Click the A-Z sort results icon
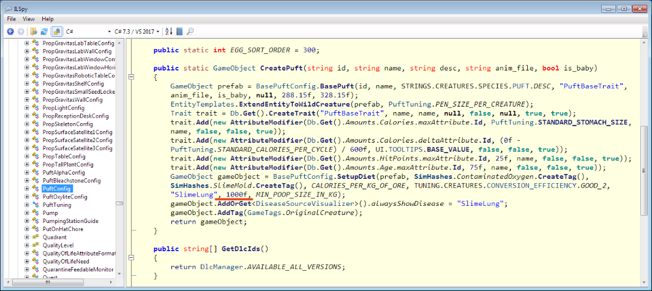This screenshot has height=291, width=652. 169,31
